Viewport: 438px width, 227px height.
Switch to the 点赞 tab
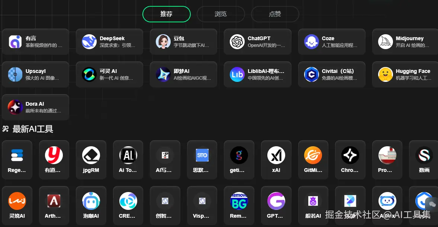[x=275, y=14]
